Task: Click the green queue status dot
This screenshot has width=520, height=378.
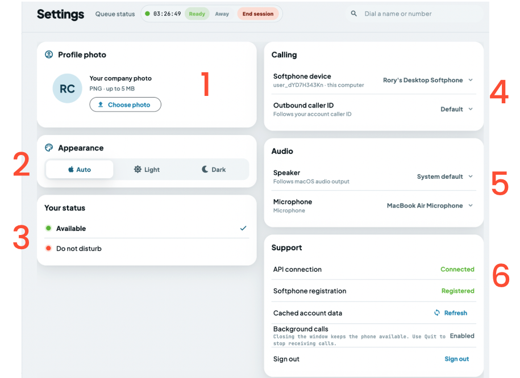Action: [147, 14]
